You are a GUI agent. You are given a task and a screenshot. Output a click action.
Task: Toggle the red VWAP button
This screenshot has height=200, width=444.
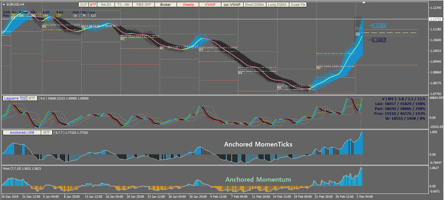pos(210,5)
